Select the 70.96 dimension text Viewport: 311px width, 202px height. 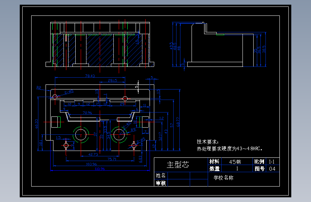[87, 113]
